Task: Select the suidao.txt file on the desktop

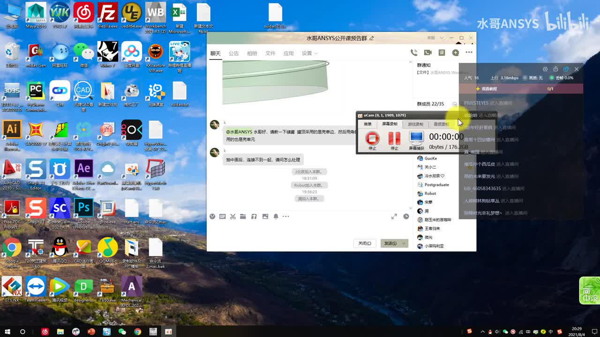Action: [180, 94]
